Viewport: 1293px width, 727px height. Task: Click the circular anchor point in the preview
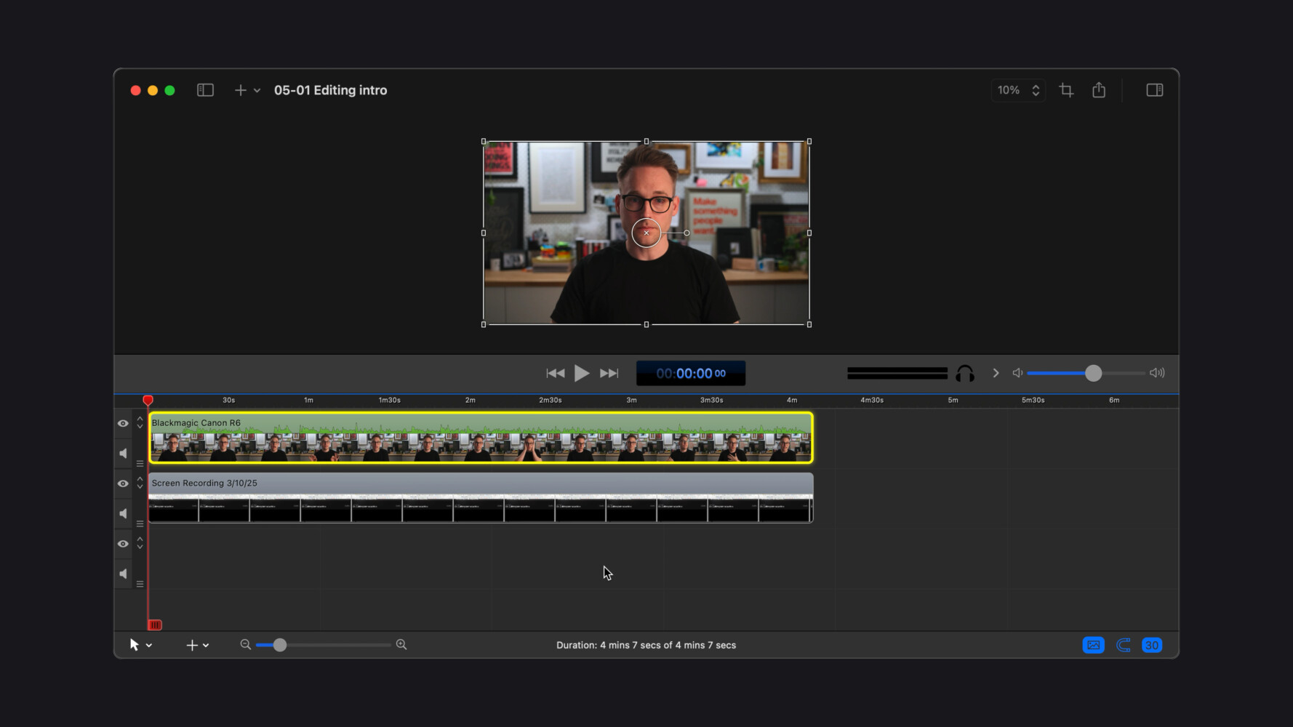tap(646, 233)
